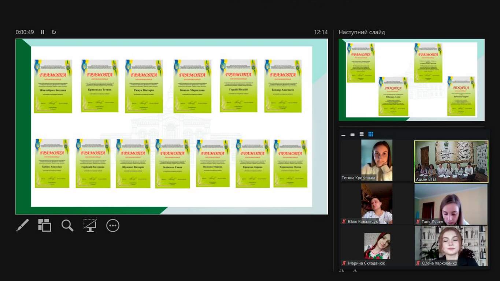The width and height of the screenshot is (500, 281).
Task: Restart the slide timer
Action: coord(54,32)
